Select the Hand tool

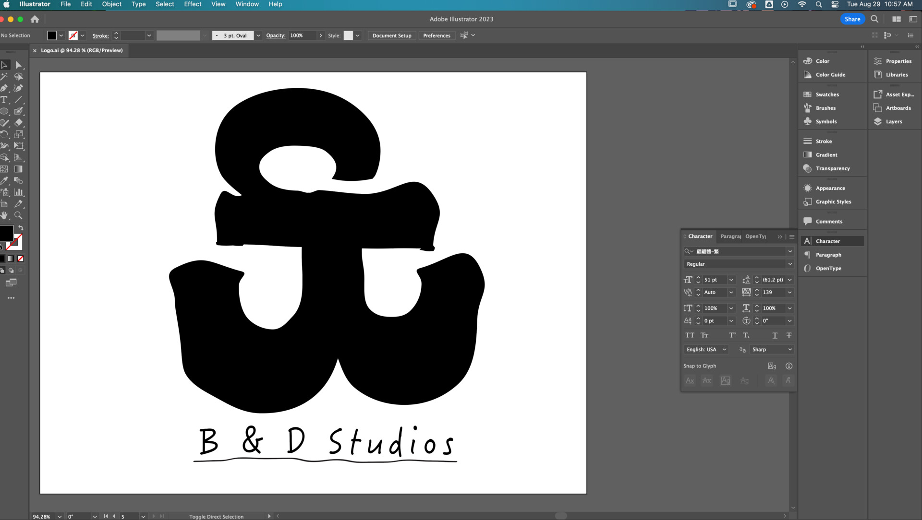(x=4, y=215)
